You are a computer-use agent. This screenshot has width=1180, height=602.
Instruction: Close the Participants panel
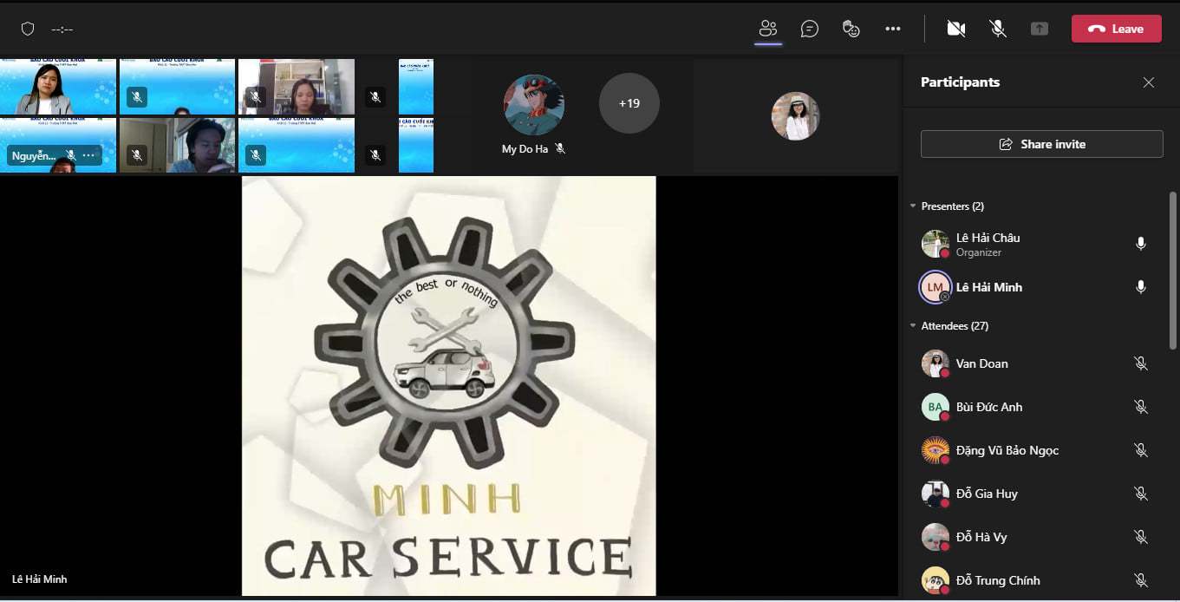click(1149, 82)
